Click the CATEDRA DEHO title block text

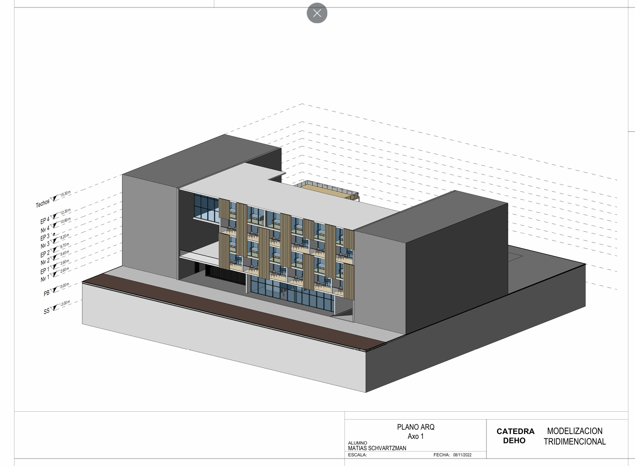coord(515,436)
